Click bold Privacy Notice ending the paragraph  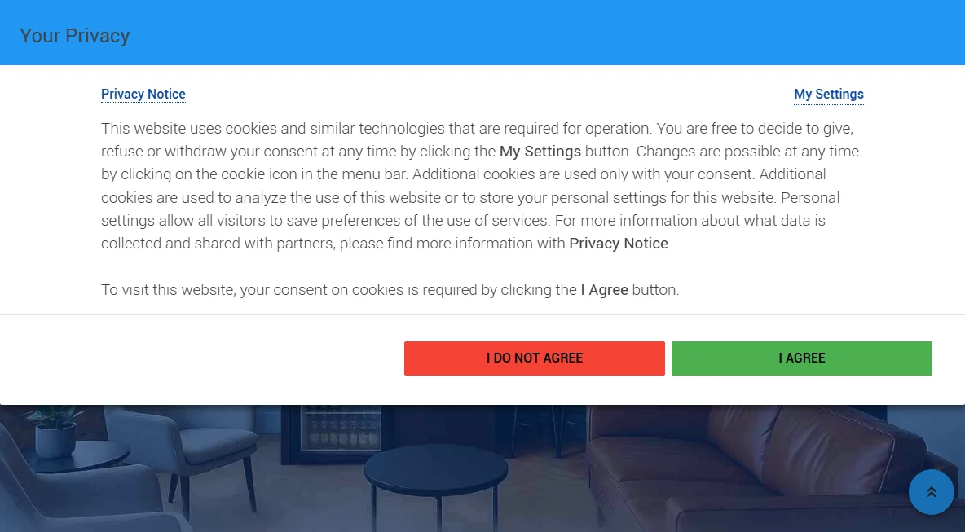(619, 244)
